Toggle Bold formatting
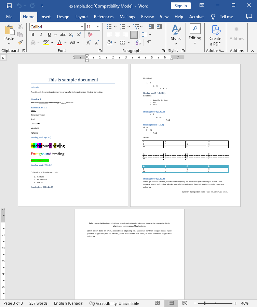This screenshot has width=257, height=307. point(33,35)
